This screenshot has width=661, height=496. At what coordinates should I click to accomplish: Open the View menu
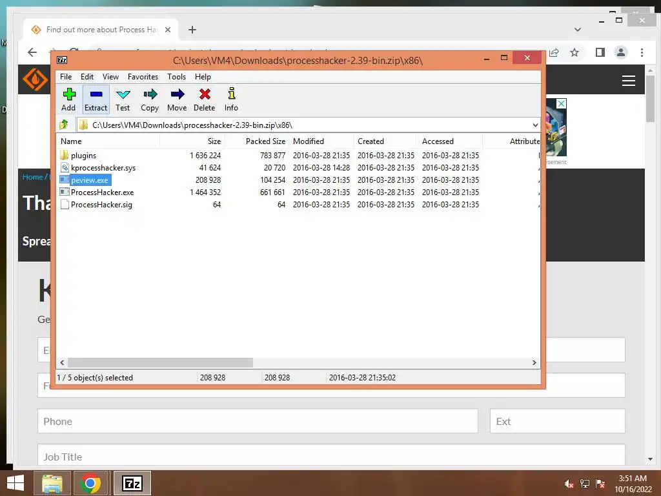click(110, 77)
